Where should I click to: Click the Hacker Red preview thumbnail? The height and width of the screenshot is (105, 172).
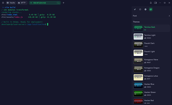(x=138, y=101)
